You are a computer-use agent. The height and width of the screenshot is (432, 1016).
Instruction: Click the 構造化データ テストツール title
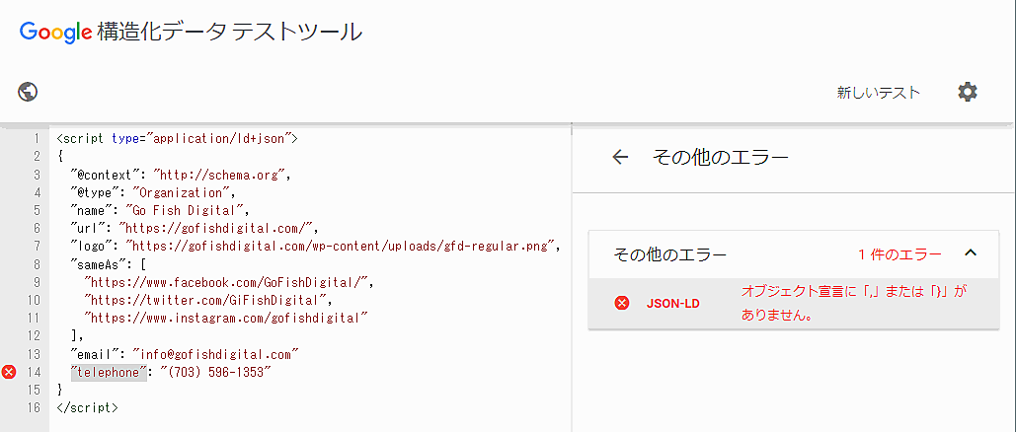pos(230,32)
